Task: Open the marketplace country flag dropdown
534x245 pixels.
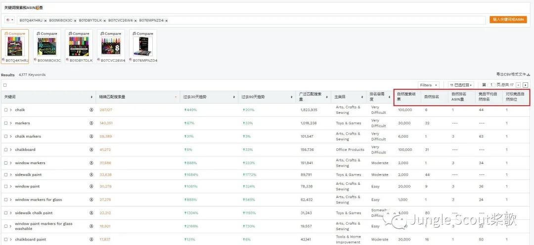Action: click(x=9, y=20)
